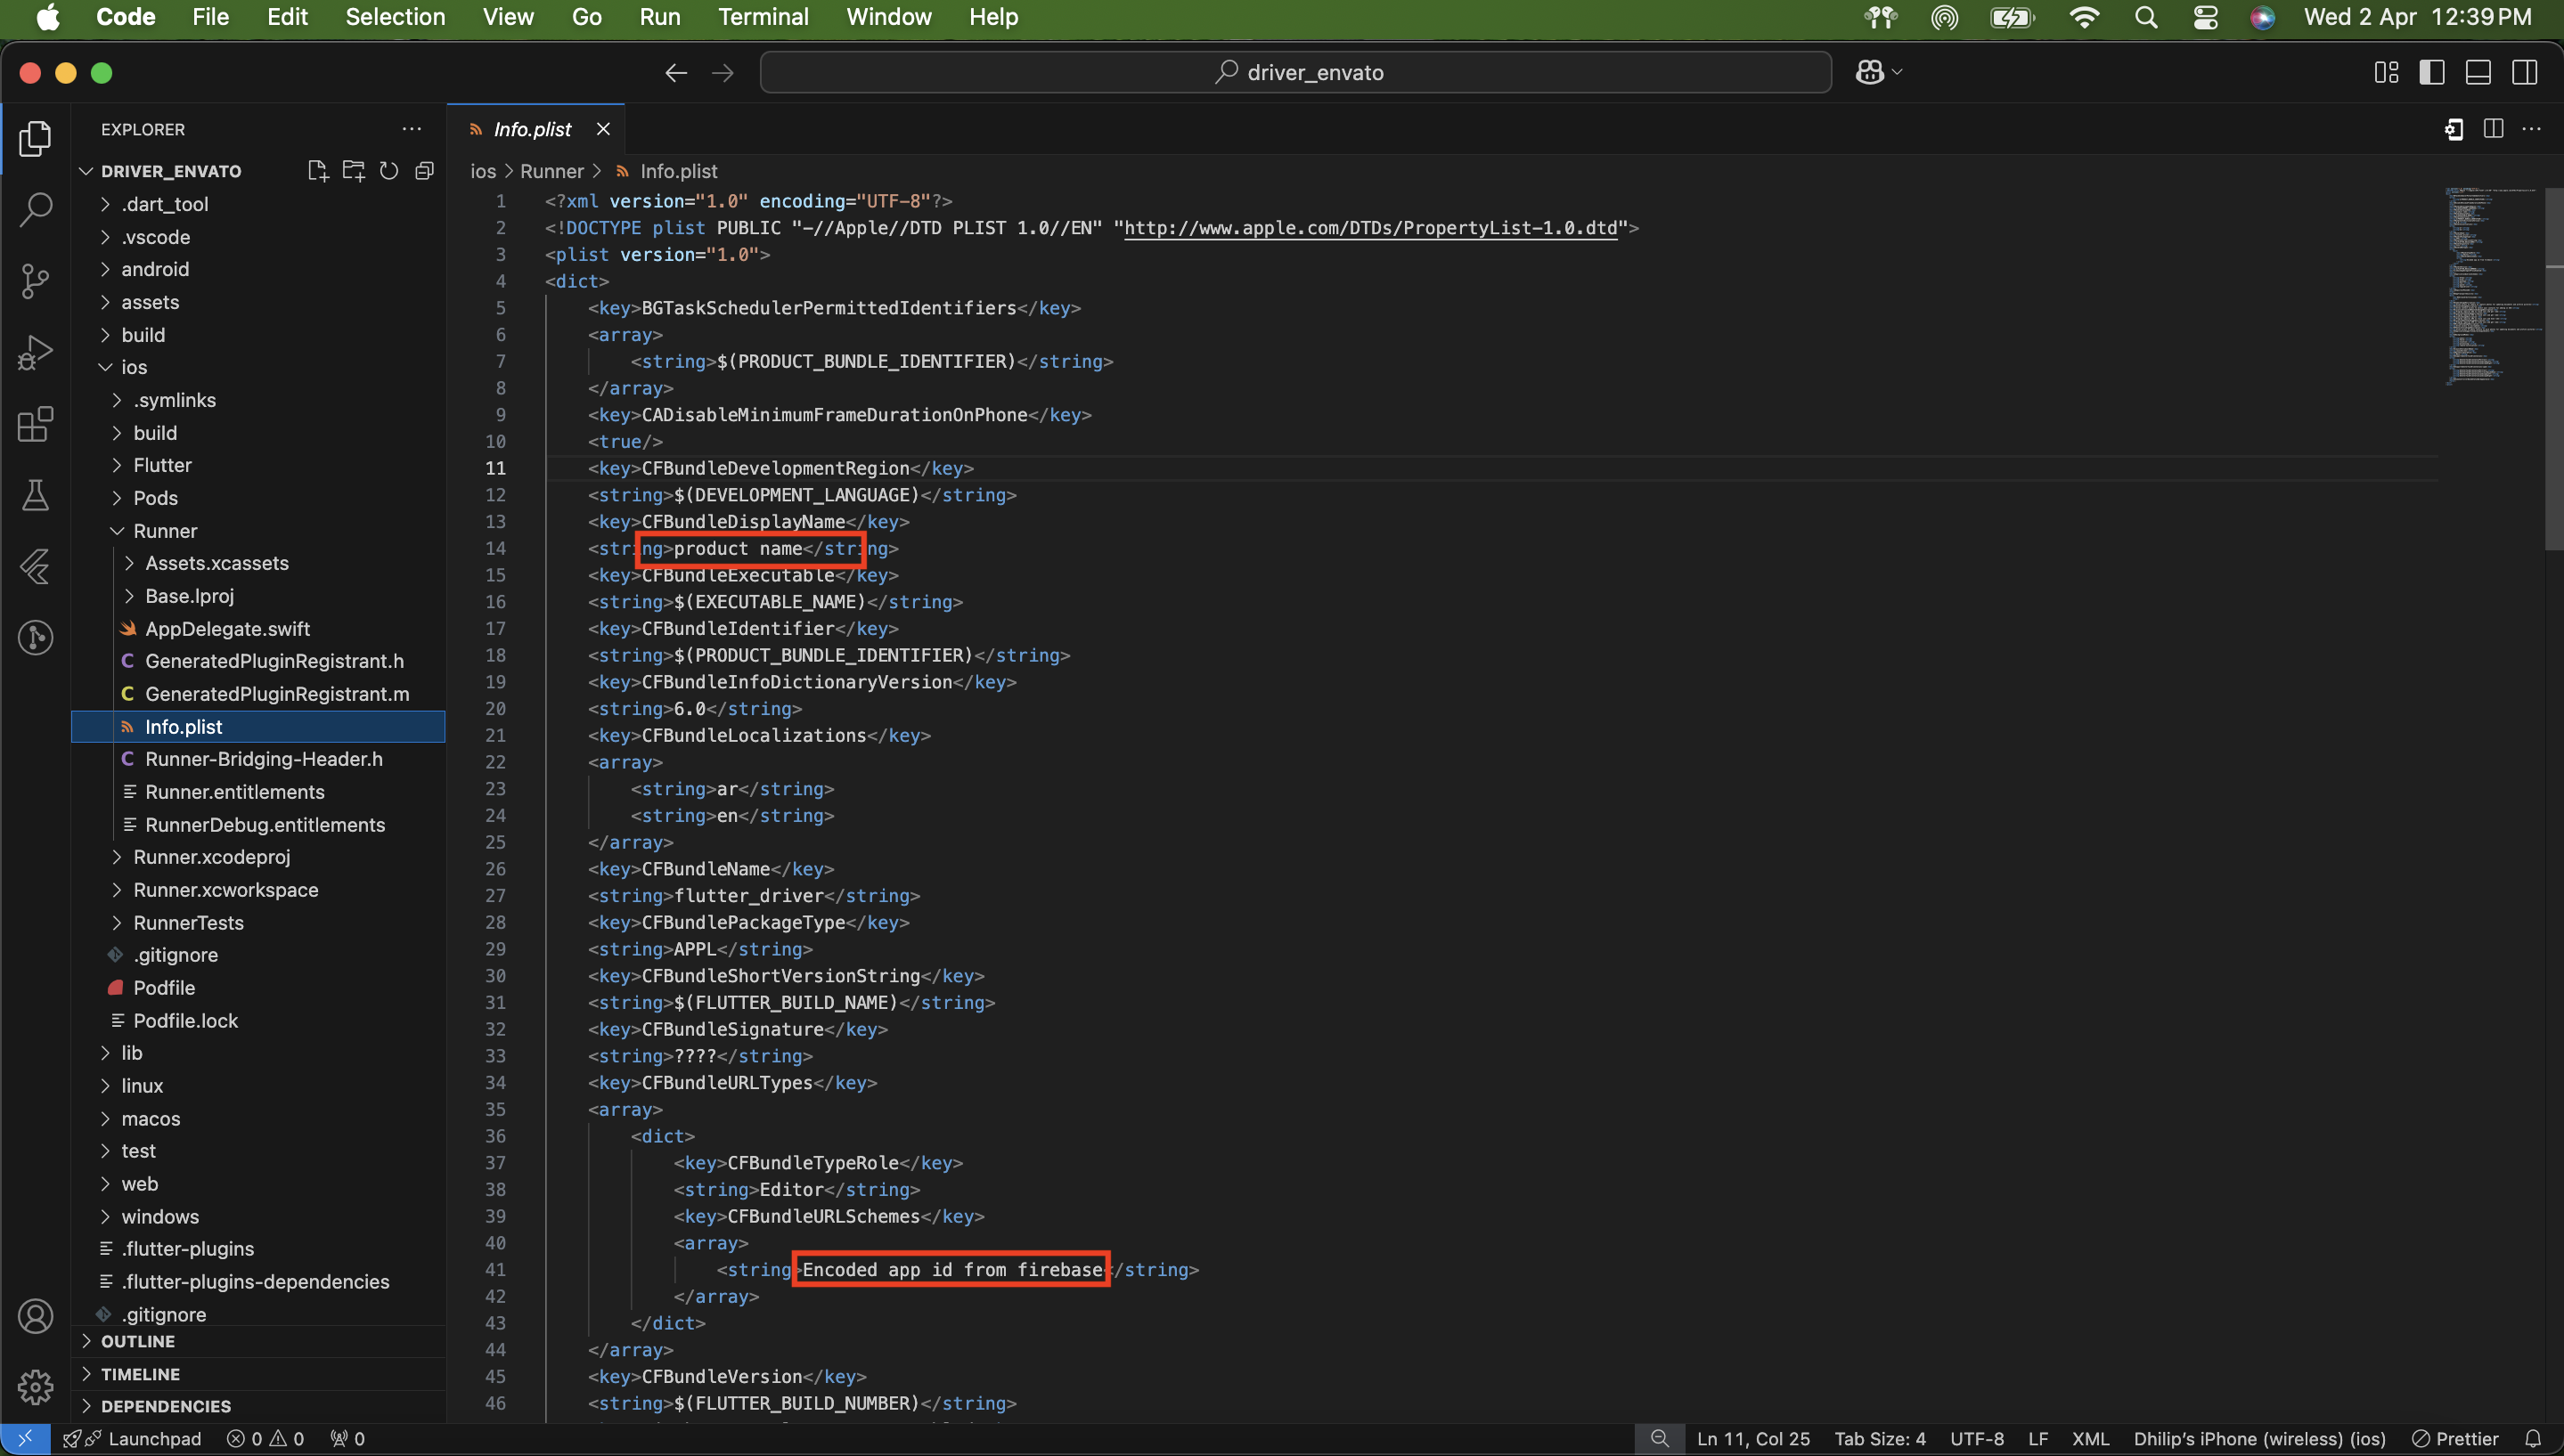Open the Search view in activity bar
Image resolution: width=2564 pixels, height=1456 pixels.
(36, 209)
